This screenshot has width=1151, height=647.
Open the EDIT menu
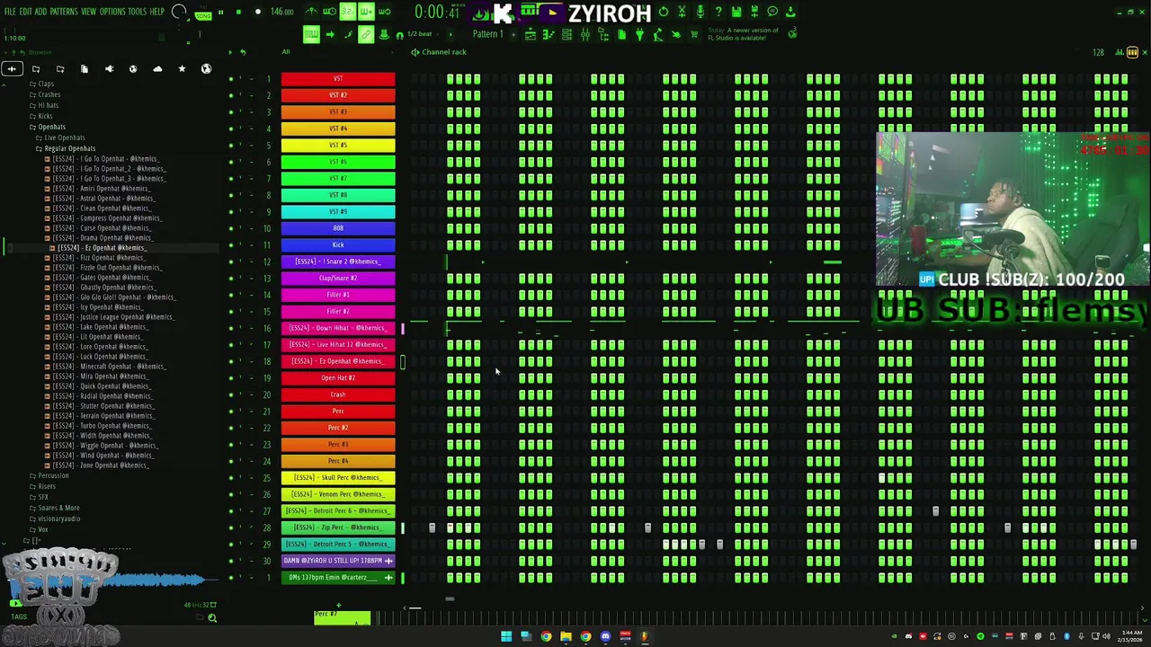point(26,12)
